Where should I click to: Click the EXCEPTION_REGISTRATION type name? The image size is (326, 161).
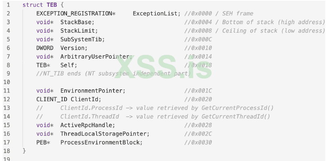pos(74,14)
